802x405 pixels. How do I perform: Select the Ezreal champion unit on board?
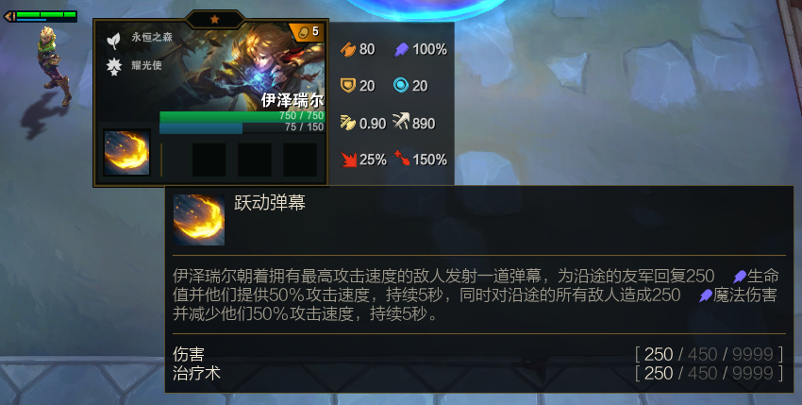(x=53, y=65)
